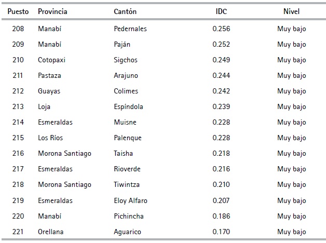Click the IDC column header
This screenshot has height=243, width=326.
(221, 11)
